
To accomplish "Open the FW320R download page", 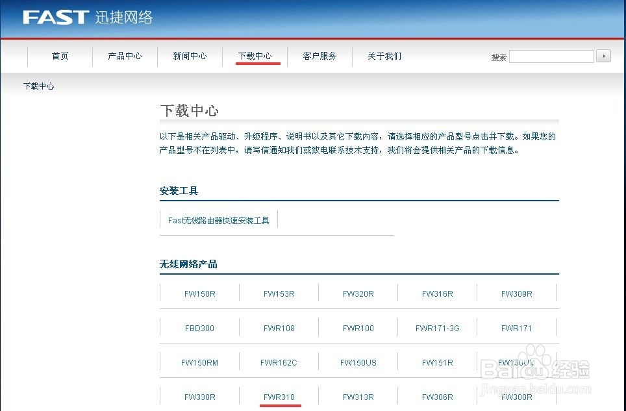I will [358, 293].
